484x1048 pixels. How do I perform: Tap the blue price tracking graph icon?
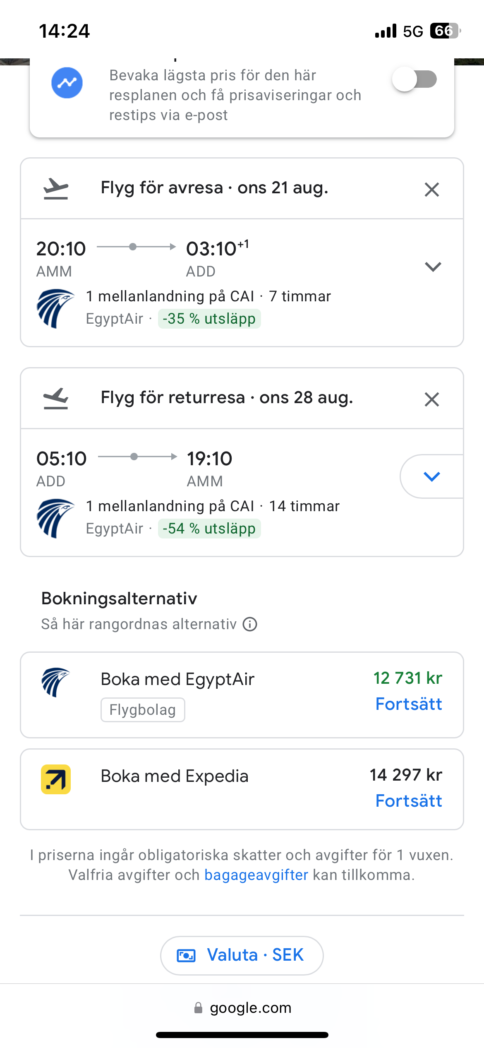click(x=67, y=83)
